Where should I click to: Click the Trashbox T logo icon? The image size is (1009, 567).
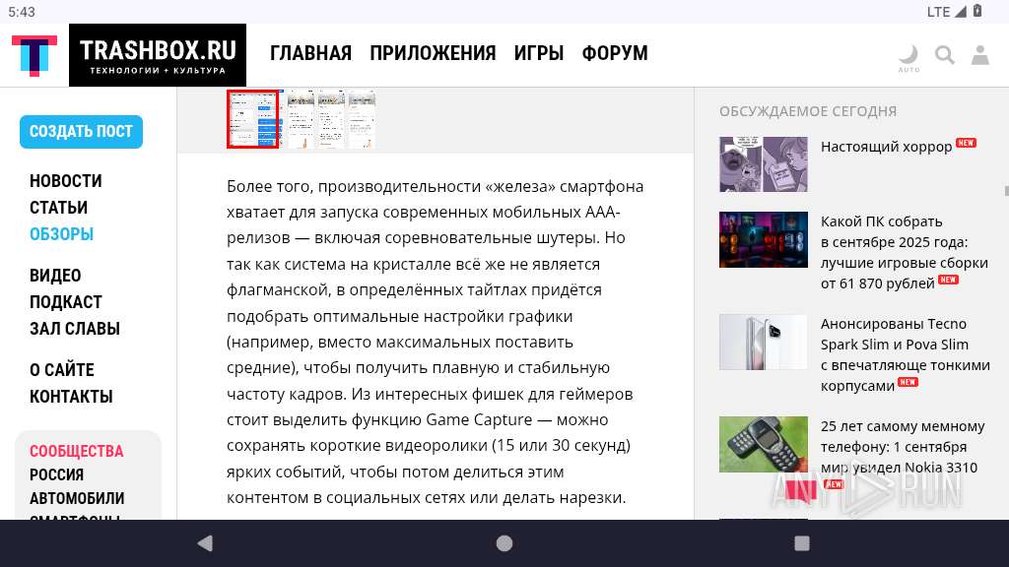coord(34,55)
